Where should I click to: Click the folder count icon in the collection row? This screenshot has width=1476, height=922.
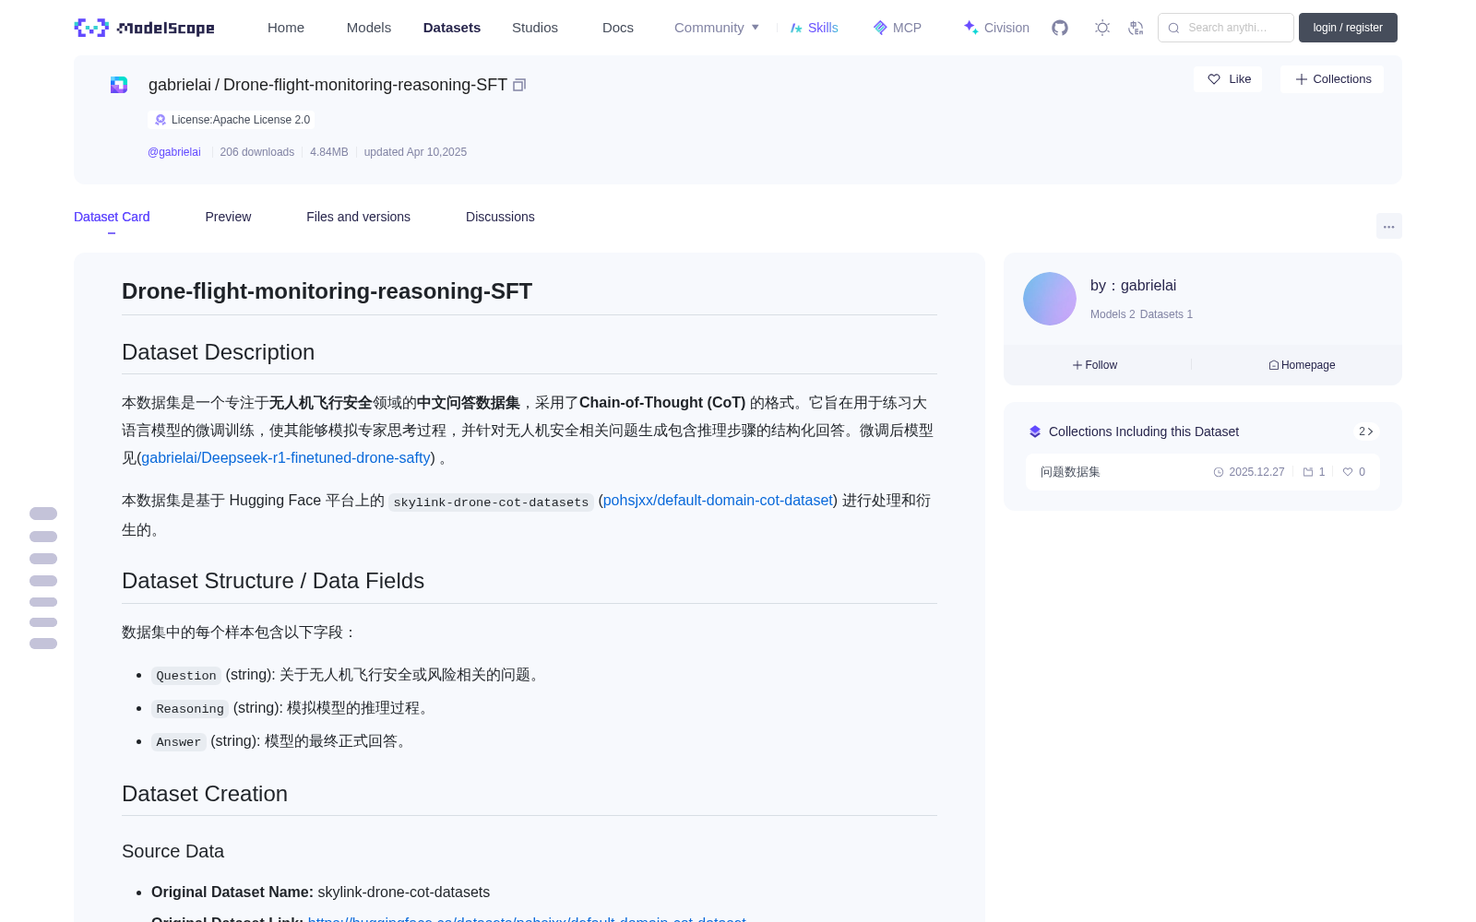[x=1308, y=472]
